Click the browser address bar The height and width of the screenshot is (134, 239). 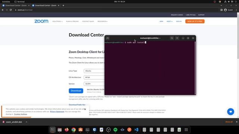[116, 10]
